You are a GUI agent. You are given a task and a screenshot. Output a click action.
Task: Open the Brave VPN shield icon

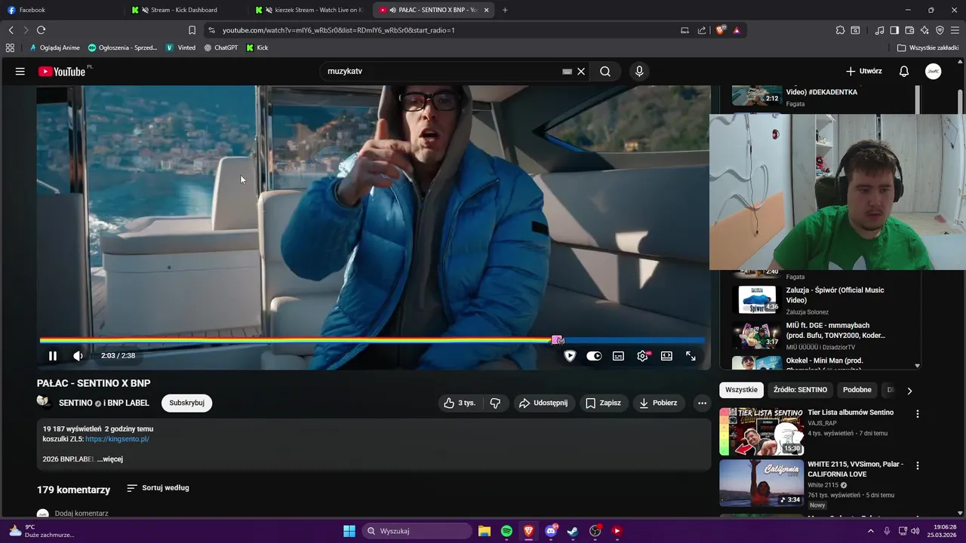[940, 30]
